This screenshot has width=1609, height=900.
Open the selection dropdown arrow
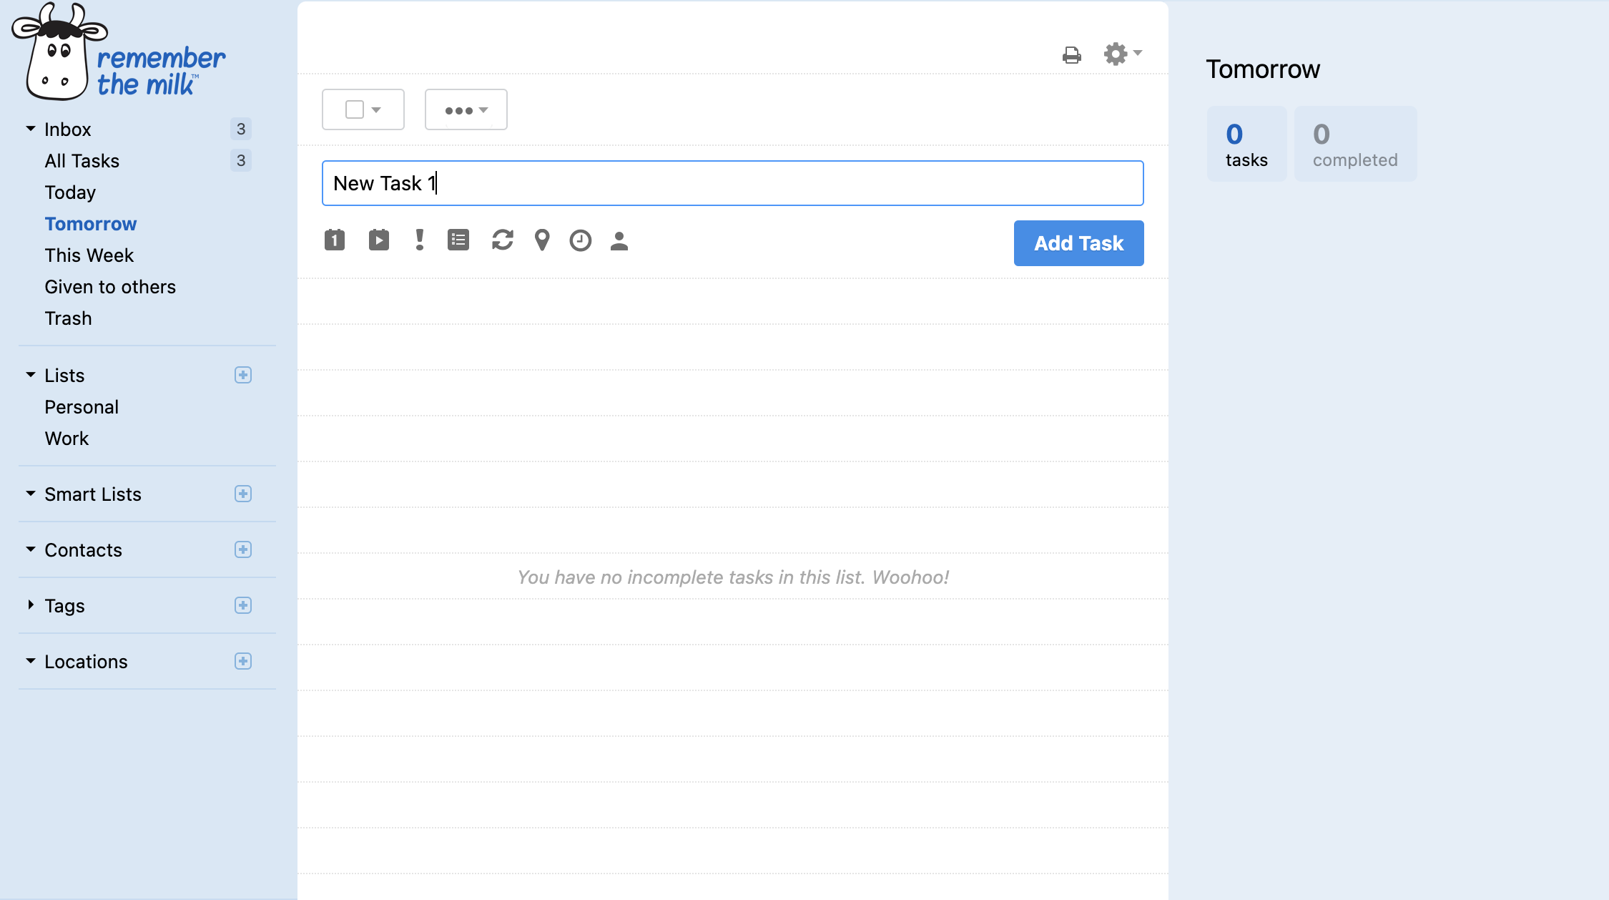(x=376, y=110)
